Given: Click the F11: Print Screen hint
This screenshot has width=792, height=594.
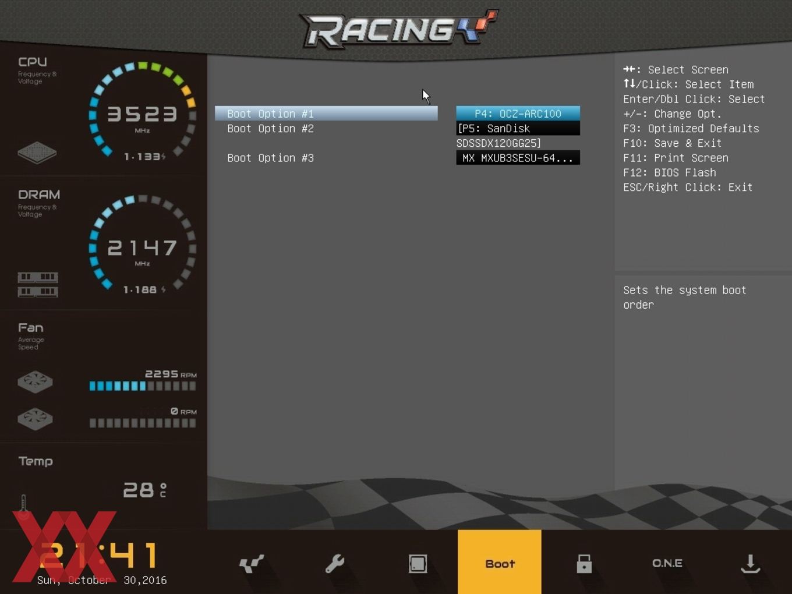Looking at the screenshot, I should pos(676,158).
